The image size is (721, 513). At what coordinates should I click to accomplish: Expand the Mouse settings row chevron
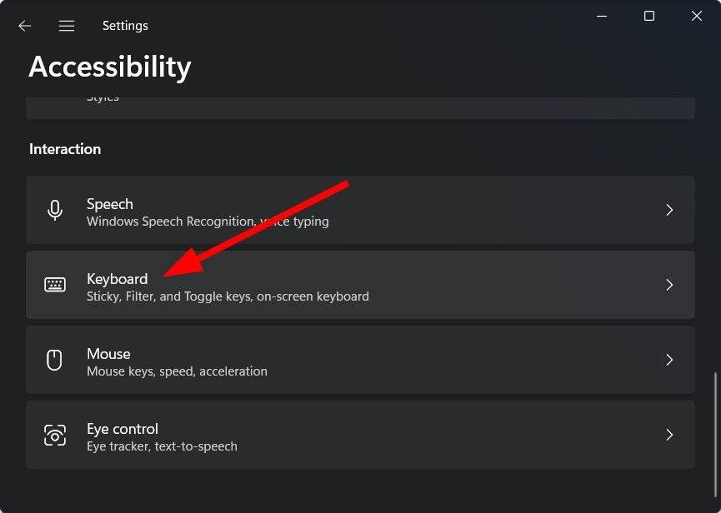tap(669, 360)
